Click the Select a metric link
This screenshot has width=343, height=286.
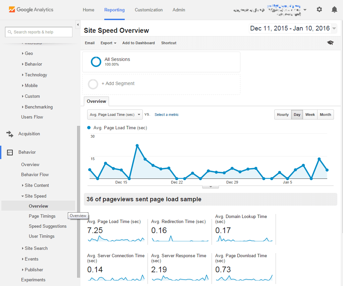(166, 115)
